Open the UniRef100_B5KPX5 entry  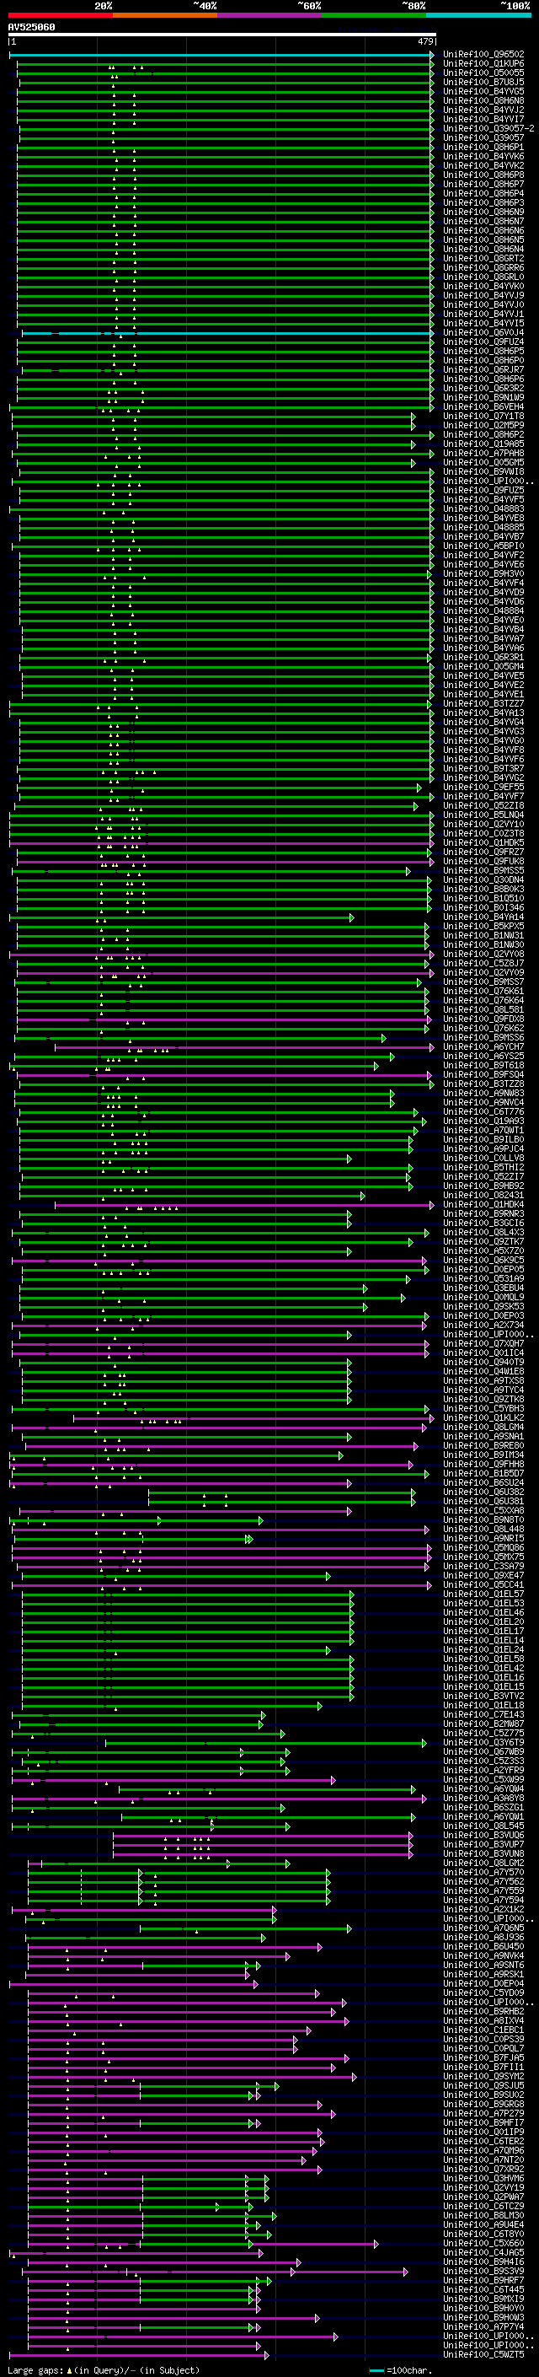pos(483,927)
